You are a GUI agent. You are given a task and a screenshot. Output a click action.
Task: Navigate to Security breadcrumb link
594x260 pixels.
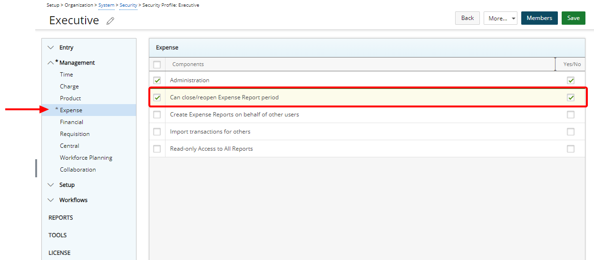pos(128,5)
